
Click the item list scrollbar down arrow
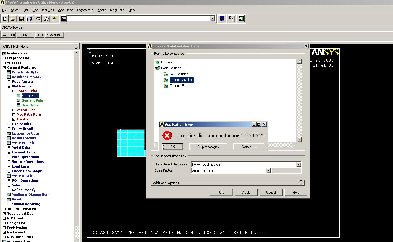(299, 140)
